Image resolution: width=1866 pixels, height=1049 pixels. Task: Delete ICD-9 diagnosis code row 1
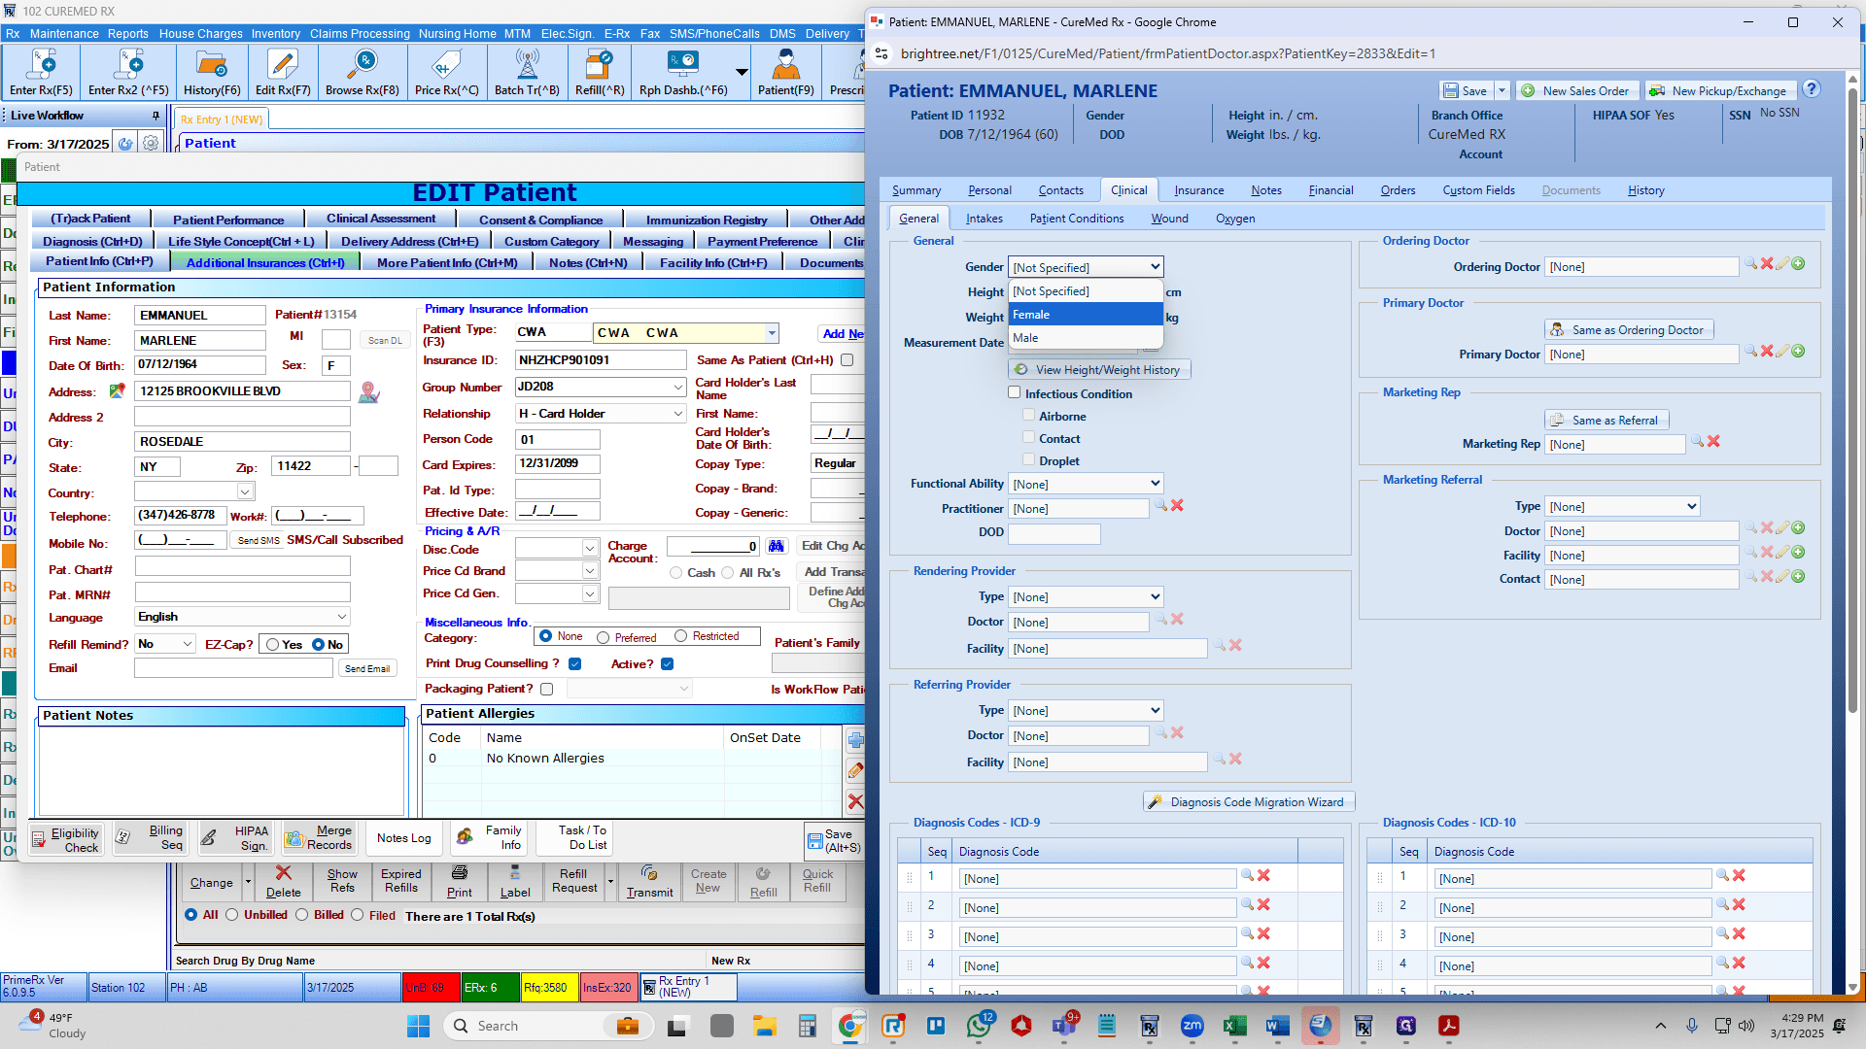tap(1263, 876)
